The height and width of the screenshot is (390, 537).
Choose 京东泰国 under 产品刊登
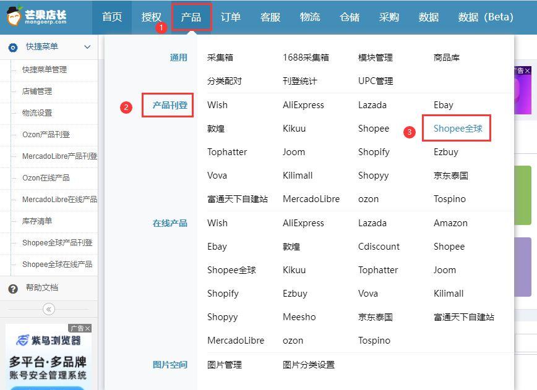tap(450, 176)
